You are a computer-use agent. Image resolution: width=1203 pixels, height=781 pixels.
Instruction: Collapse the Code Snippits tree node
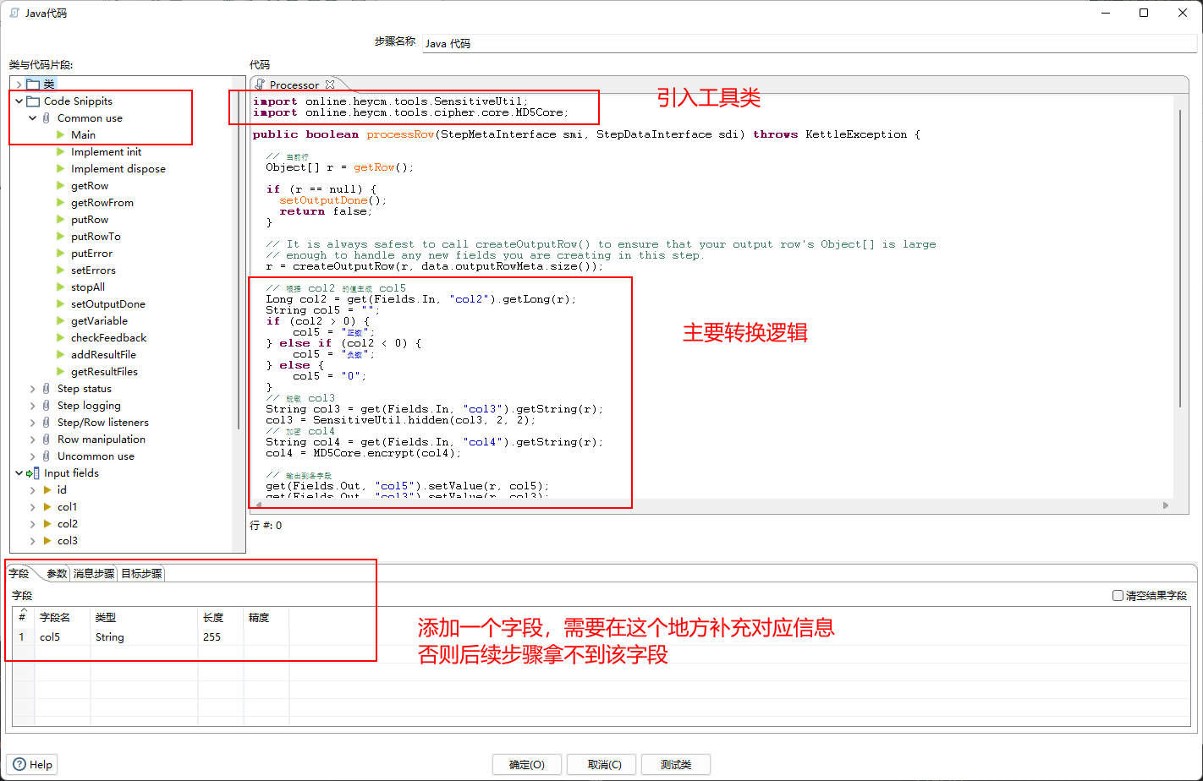tap(19, 101)
